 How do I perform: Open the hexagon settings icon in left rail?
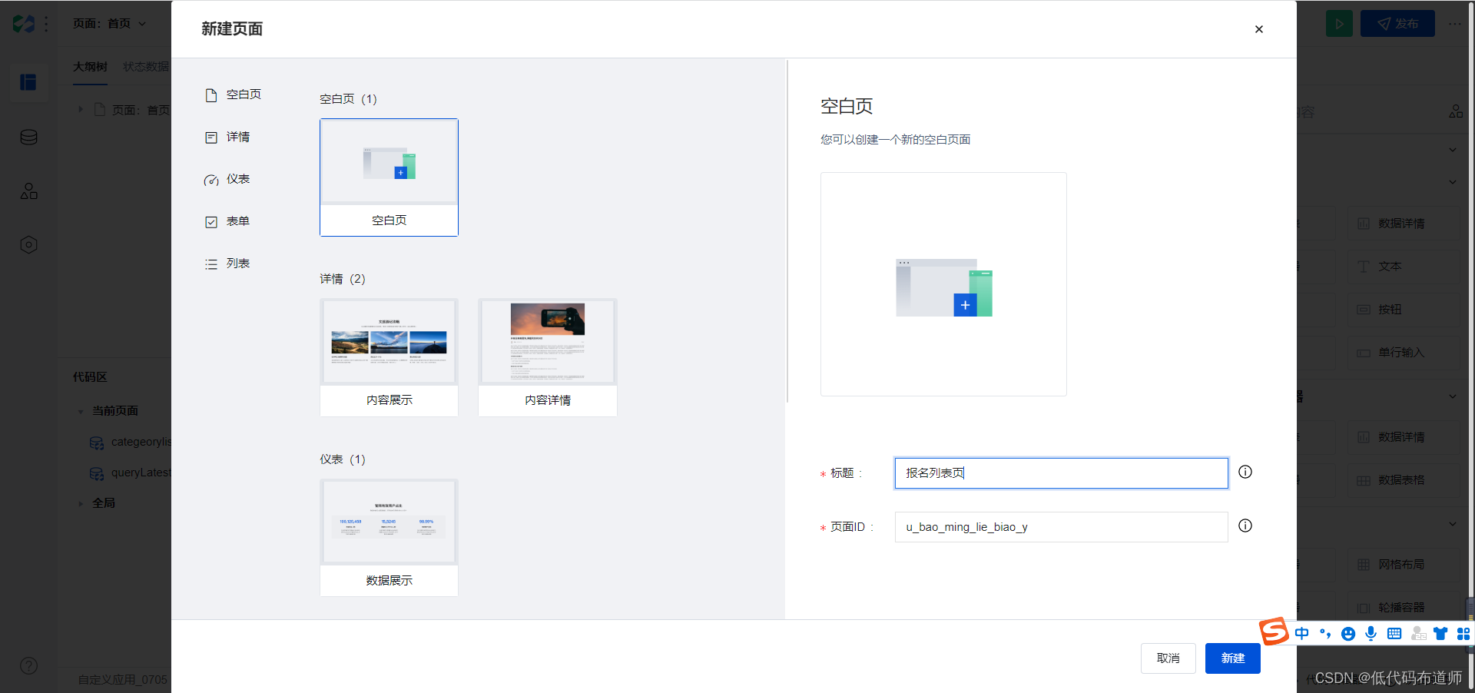[x=28, y=245]
